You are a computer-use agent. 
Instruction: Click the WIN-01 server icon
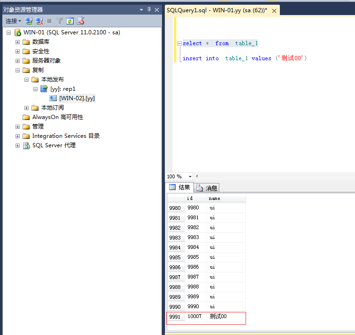[x=18, y=32]
